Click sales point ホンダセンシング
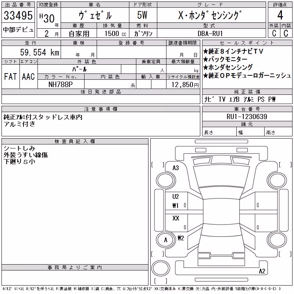294x294 pixels. 228,67
